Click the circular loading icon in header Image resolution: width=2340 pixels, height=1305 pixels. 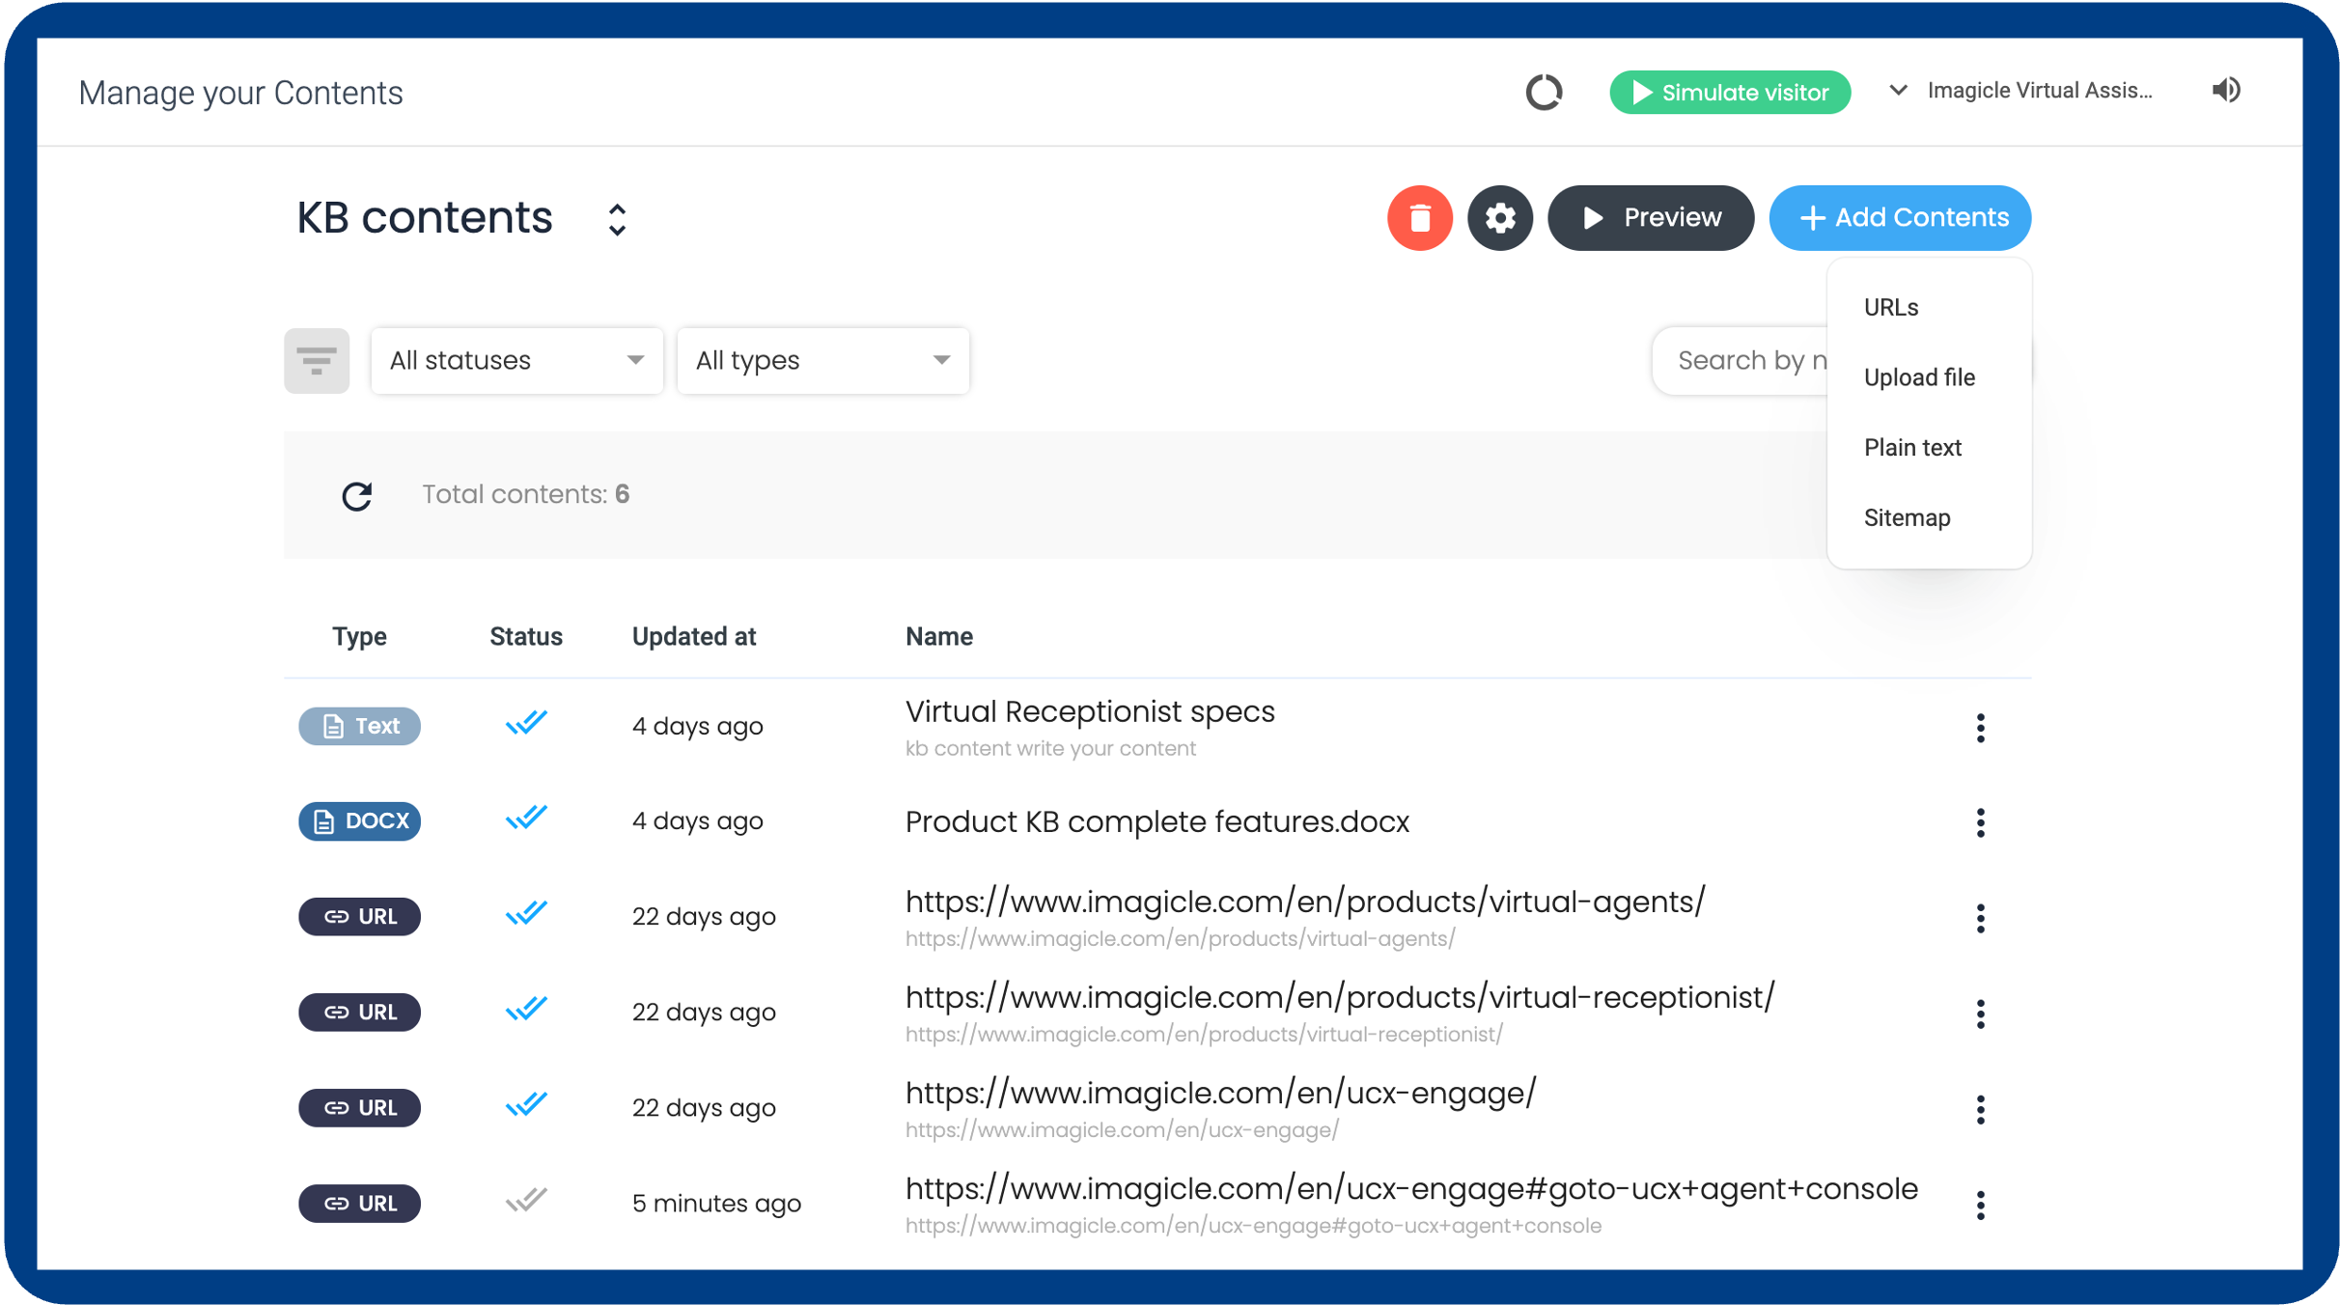tap(1544, 93)
